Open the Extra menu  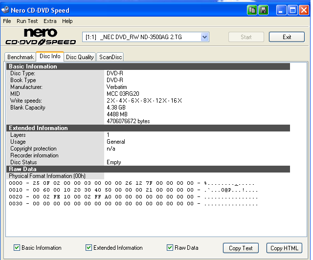tap(50, 21)
